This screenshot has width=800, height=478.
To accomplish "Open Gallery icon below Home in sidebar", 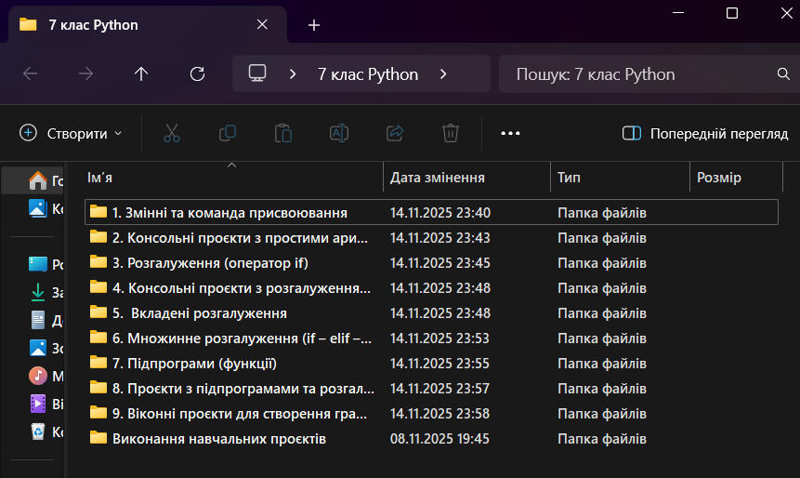I will 38,208.
